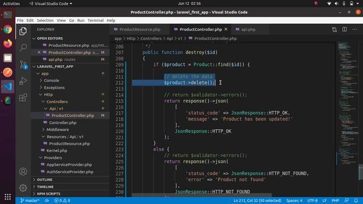Open the Run menu
Viewport: 363px width, 204px height.
click(81, 20)
